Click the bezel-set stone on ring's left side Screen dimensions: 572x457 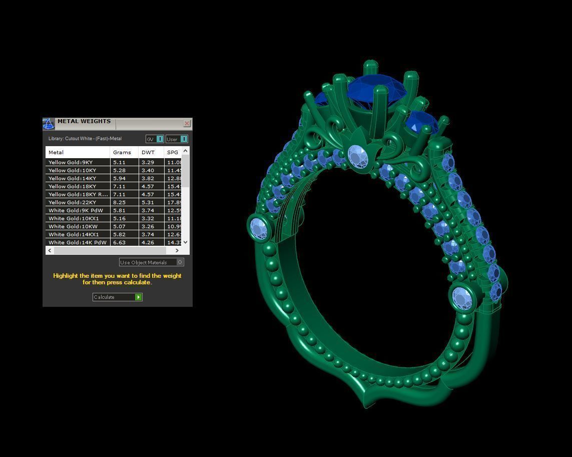click(x=259, y=228)
